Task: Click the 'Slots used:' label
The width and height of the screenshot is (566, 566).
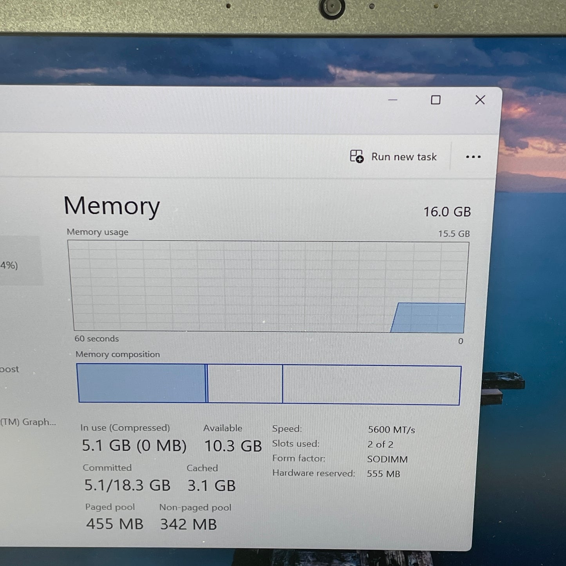Action: click(x=296, y=443)
